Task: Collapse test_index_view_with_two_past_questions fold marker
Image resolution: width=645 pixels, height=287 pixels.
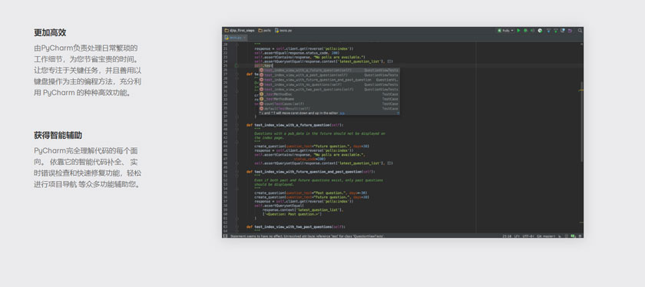Action: [x=237, y=226]
